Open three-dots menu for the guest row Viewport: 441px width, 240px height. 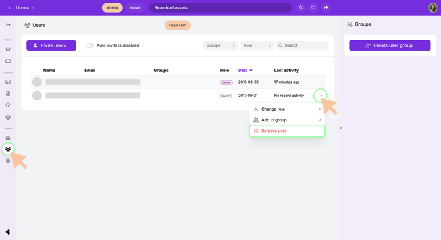321,96
